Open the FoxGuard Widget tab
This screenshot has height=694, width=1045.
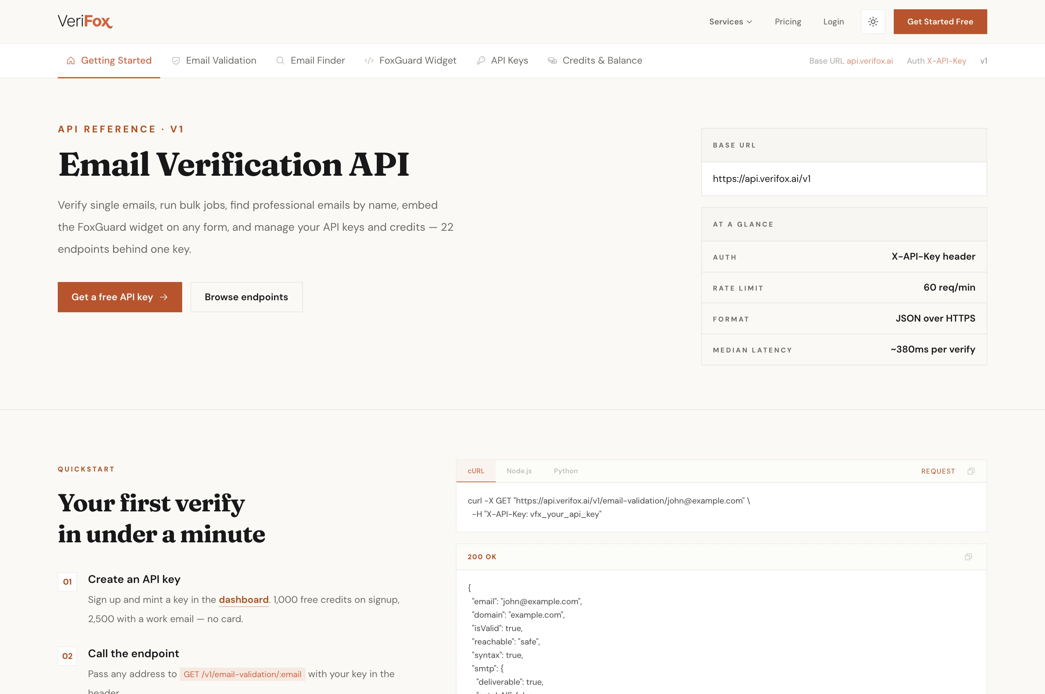(x=410, y=61)
